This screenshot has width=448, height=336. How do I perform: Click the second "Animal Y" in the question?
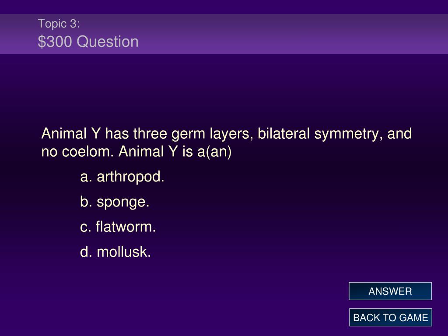tap(148, 151)
